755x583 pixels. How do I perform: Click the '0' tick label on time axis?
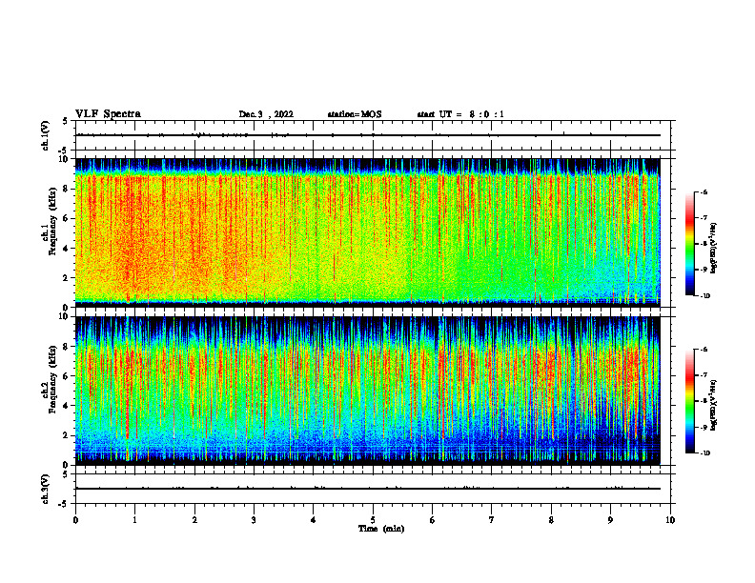click(x=75, y=520)
